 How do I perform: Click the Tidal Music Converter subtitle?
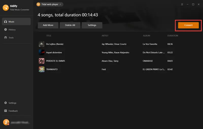point(20,10)
